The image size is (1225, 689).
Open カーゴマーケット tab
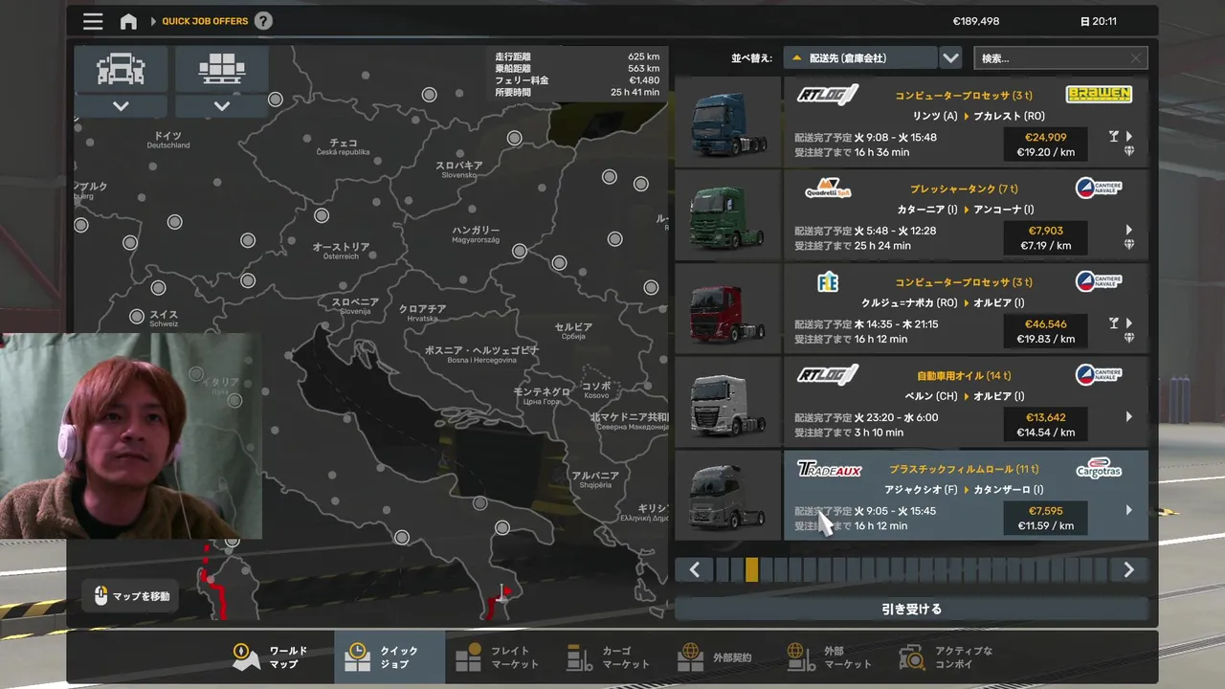611,657
